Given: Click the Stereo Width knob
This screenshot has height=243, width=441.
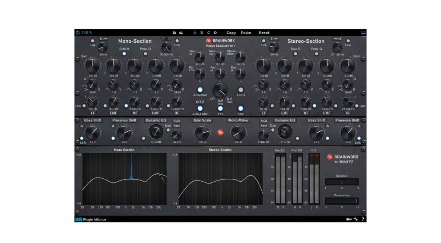Looking at the screenshot, I should point(241,57).
